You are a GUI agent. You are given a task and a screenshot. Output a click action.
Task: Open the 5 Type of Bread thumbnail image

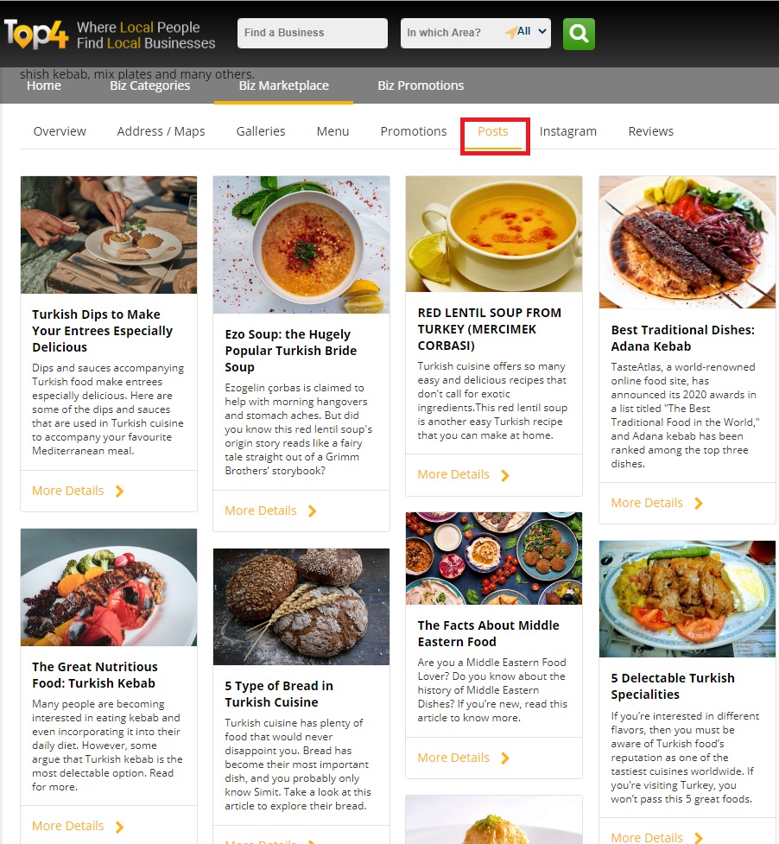tap(301, 606)
